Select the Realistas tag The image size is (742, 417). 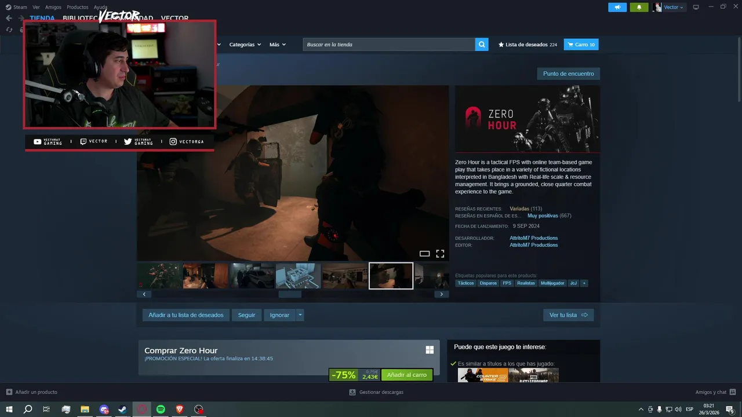[x=526, y=283]
